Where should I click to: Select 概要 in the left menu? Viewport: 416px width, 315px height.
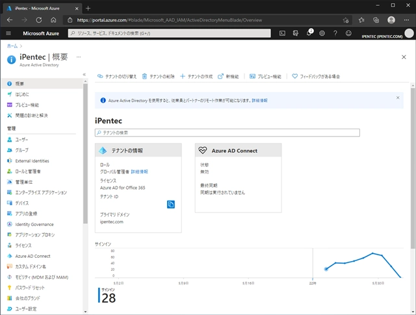pos(42,84)
